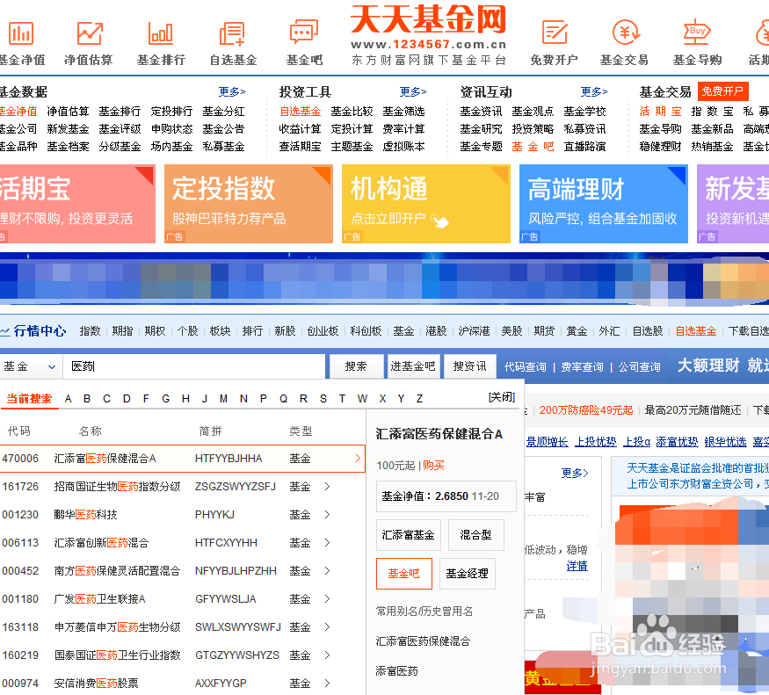
Task: Close the search suggestions with [关闭]
Action: coord(501,397)
